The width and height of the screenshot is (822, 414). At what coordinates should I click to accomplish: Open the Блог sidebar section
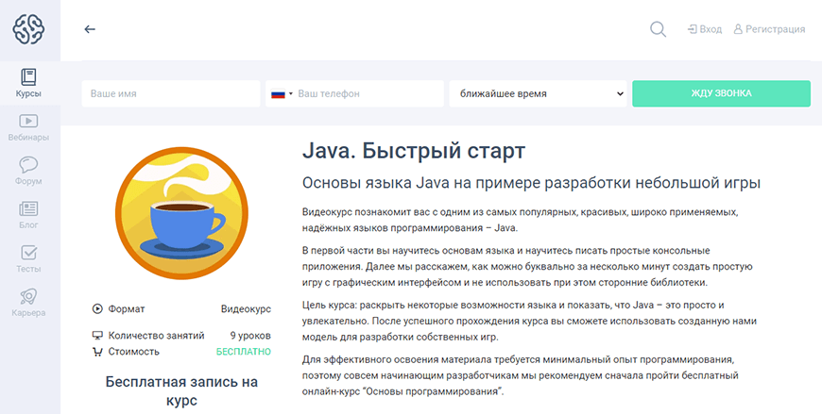[x=28, y=214]
